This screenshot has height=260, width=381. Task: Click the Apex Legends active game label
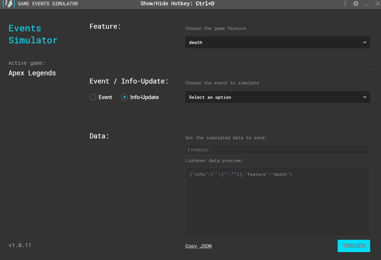coord(32,73)
